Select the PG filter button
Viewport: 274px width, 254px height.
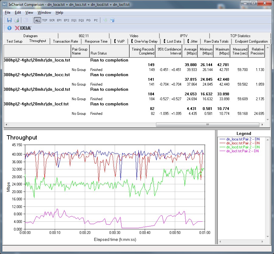pyautogui.click(x=88, y=20)
